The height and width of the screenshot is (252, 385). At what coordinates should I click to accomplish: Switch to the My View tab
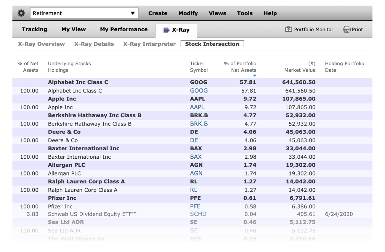click(x=74, y=29)
